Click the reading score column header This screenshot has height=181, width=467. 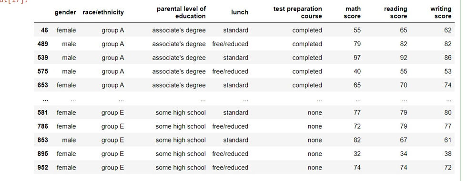[x=396, y=12]
